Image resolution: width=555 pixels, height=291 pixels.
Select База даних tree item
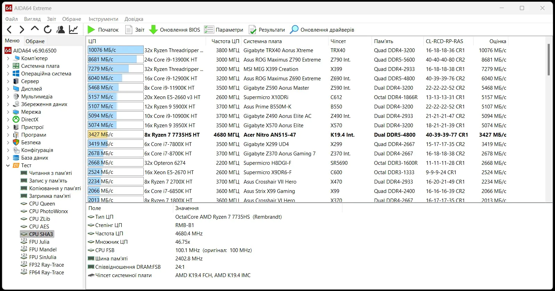pos(31,158)
